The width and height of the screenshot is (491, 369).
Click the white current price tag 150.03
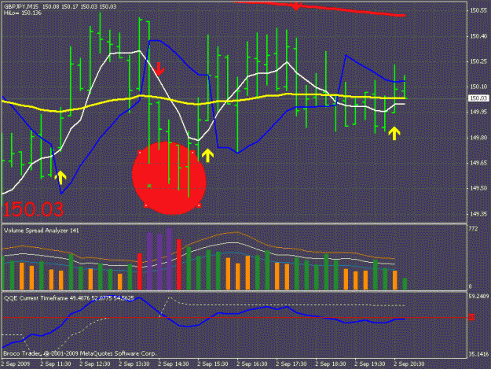[478, 98]
